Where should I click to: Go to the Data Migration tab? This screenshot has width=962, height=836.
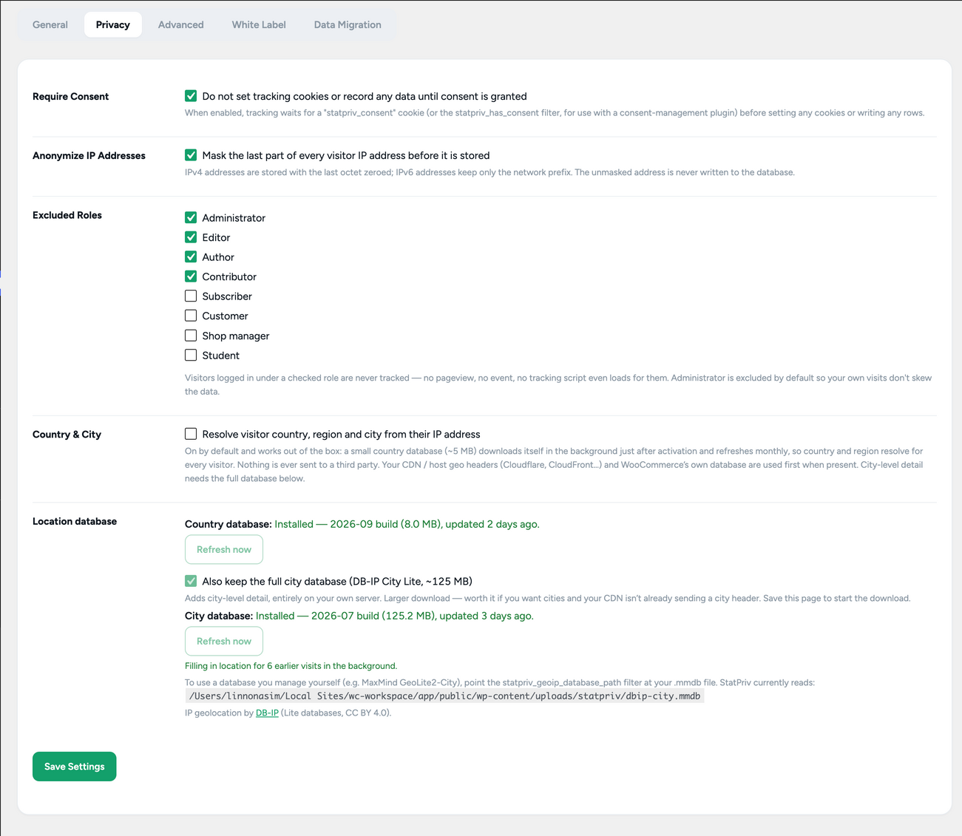348,24
